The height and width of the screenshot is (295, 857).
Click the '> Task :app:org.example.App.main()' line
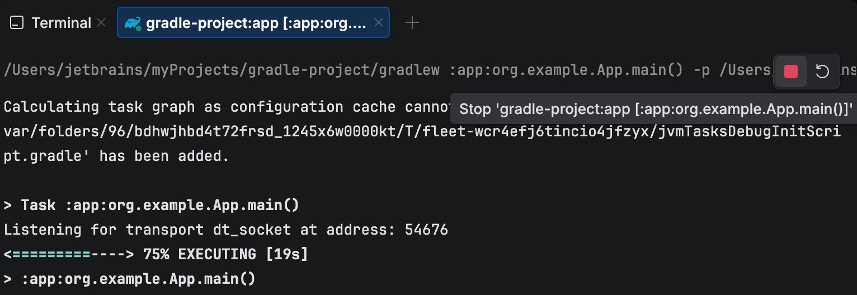152,205
